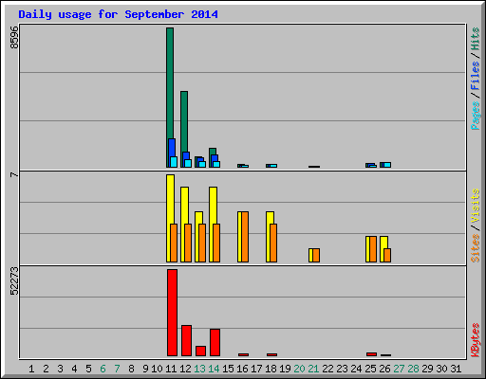Click day label 26 on the x-axis
Screen dimensions: 486x379
[384, 369]
